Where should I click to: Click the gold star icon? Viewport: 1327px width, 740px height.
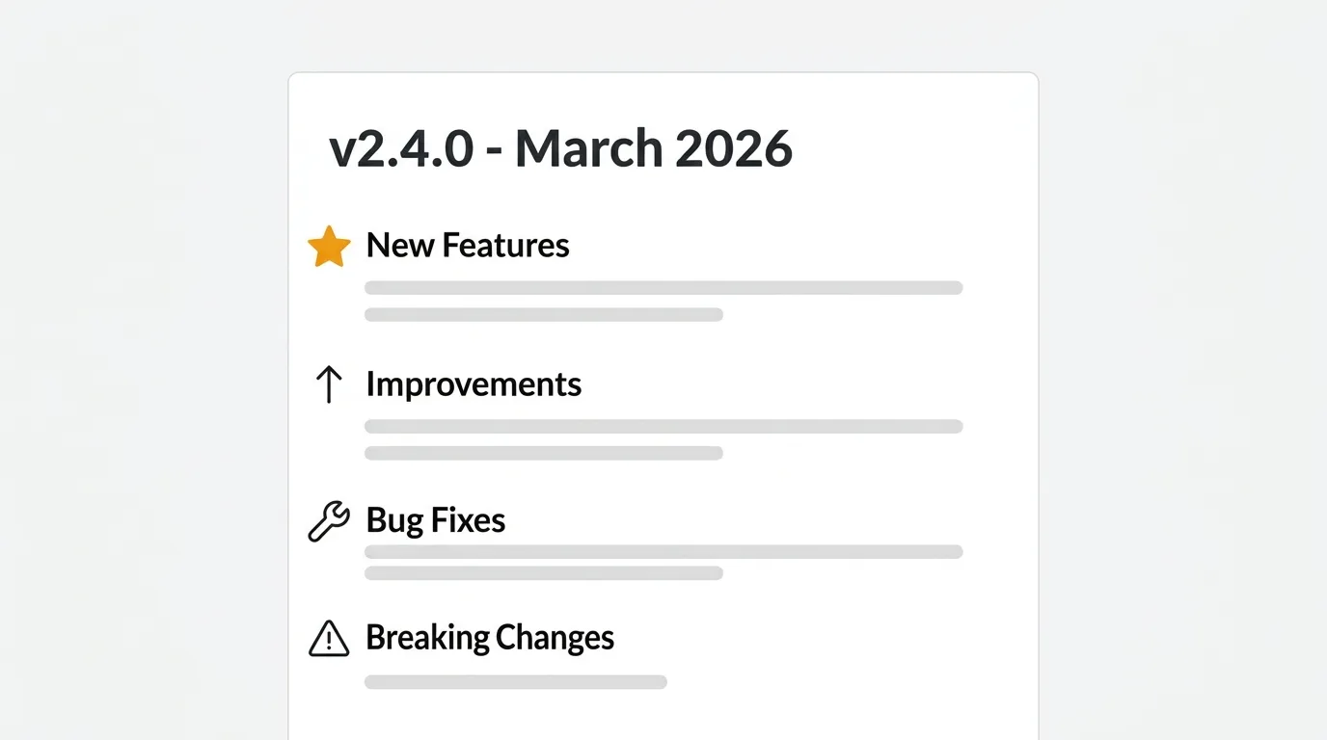pyautogui.click(x=329, y=247)
